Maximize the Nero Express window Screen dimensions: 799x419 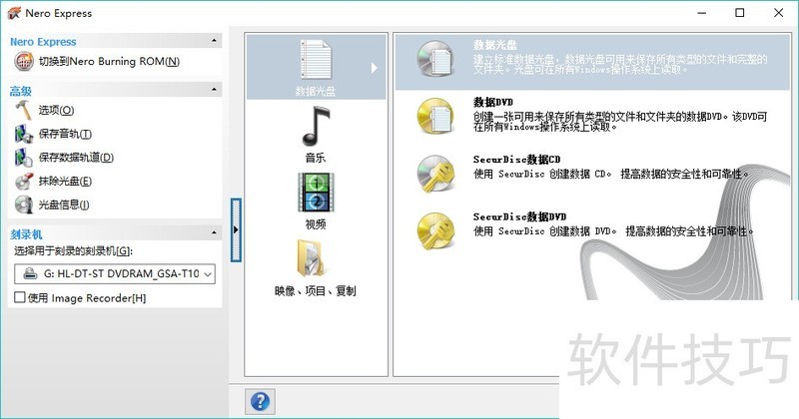[740, 13]
